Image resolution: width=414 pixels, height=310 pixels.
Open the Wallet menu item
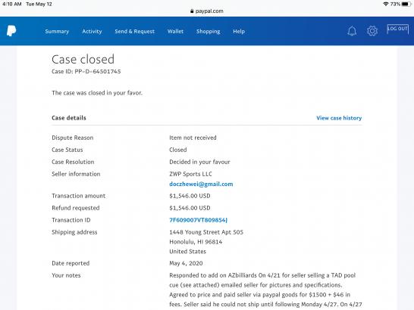coord(175,31)
